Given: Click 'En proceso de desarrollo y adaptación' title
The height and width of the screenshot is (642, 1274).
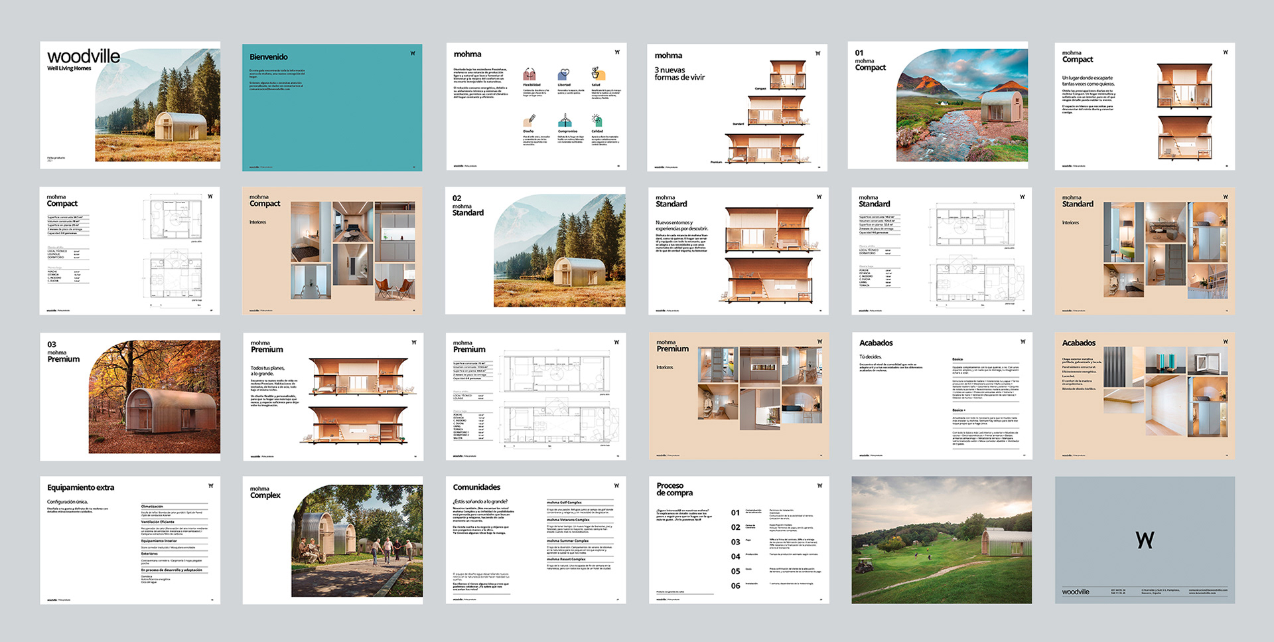Looking at the screenshot, I should pyautogui.click(x=172, y=570).
